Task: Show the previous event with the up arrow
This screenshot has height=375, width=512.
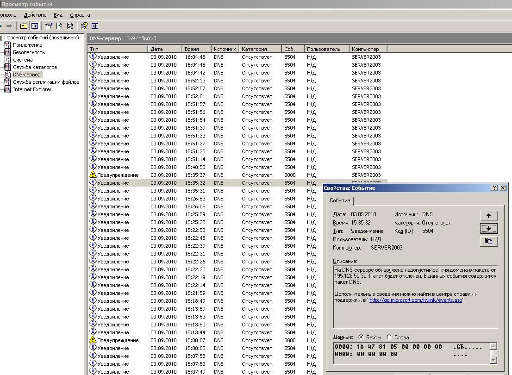Action: click(489, 216)
